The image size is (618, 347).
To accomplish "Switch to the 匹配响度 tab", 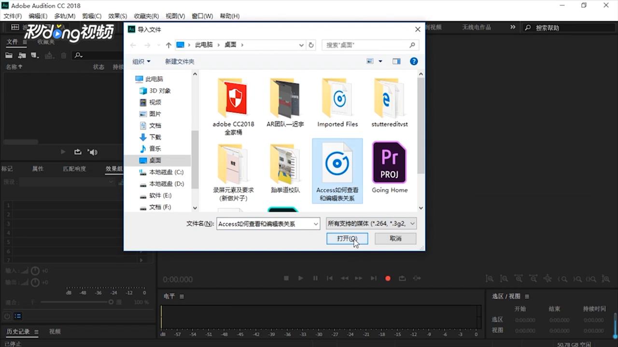I will (x=74, y=169).
